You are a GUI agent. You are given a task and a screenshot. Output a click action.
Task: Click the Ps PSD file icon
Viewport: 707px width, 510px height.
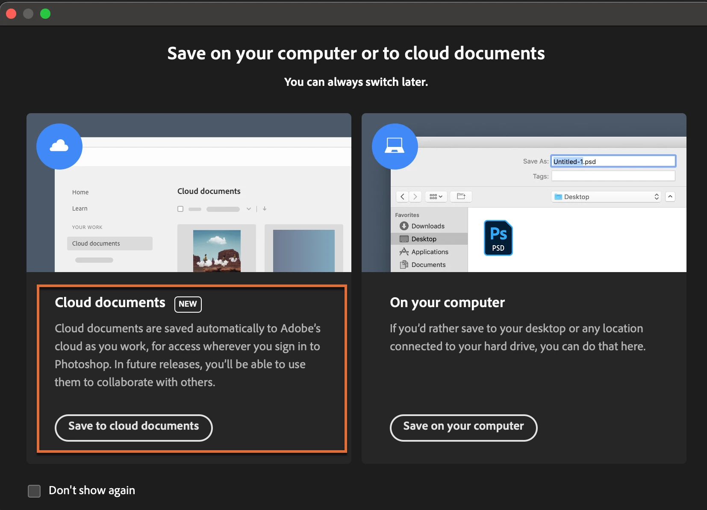click(x=498, y=238)
